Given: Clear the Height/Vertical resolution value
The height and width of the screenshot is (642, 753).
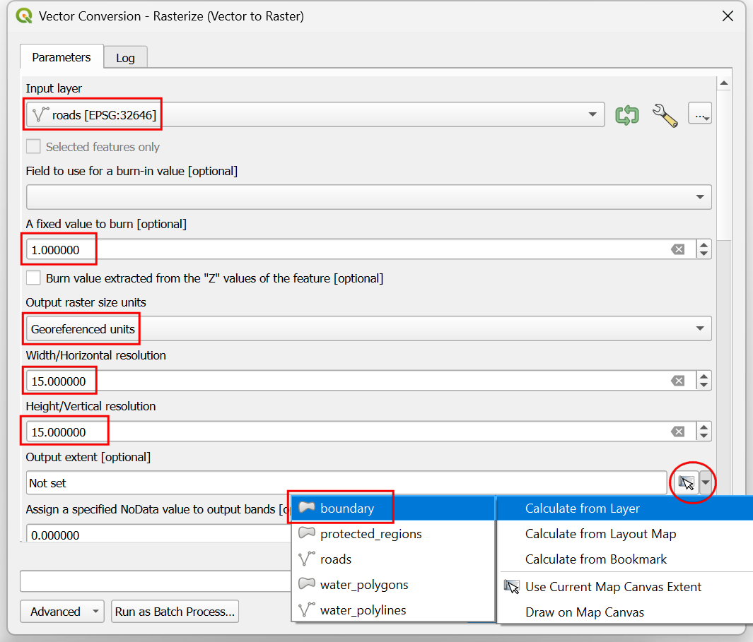Looking at the screenshot, I should (x=677, y=432).
